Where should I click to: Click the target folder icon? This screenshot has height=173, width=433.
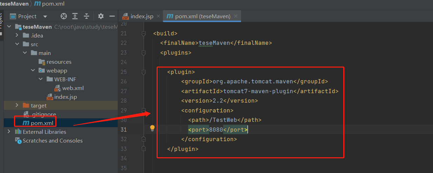tap(26, 105)
